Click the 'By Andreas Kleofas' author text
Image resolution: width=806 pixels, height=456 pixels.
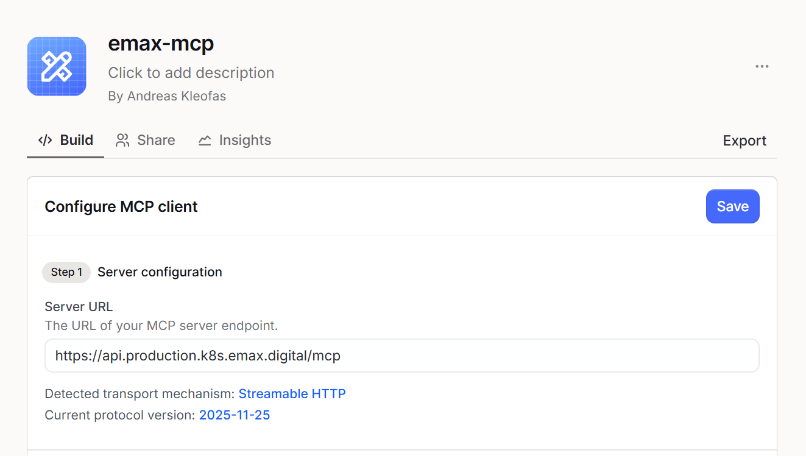pyautogui.click(x=167, y=96)
